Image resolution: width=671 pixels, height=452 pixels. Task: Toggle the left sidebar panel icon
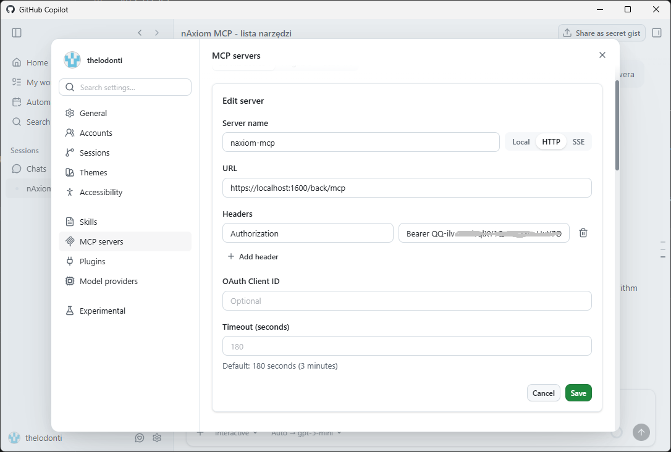[x=17, y=33]
